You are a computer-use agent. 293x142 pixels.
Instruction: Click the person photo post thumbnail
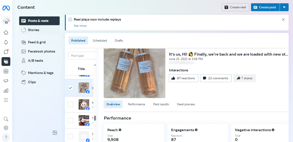84,120
